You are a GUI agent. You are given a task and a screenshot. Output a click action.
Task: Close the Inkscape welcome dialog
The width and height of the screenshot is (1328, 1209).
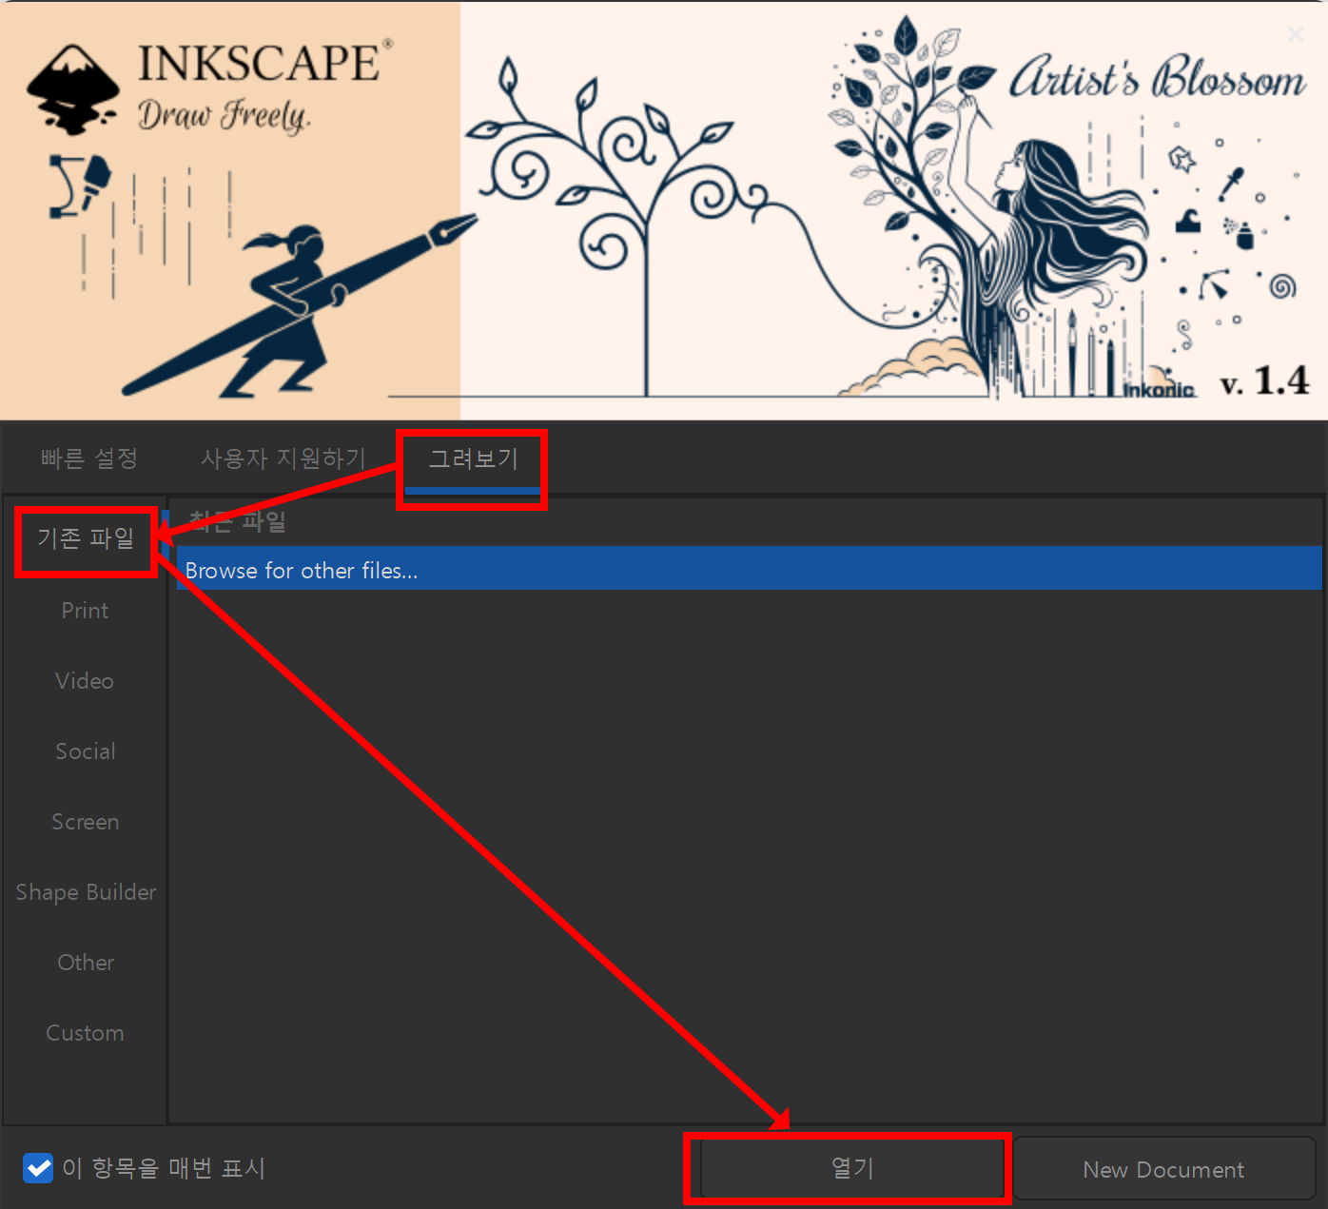pos(1296,34)
